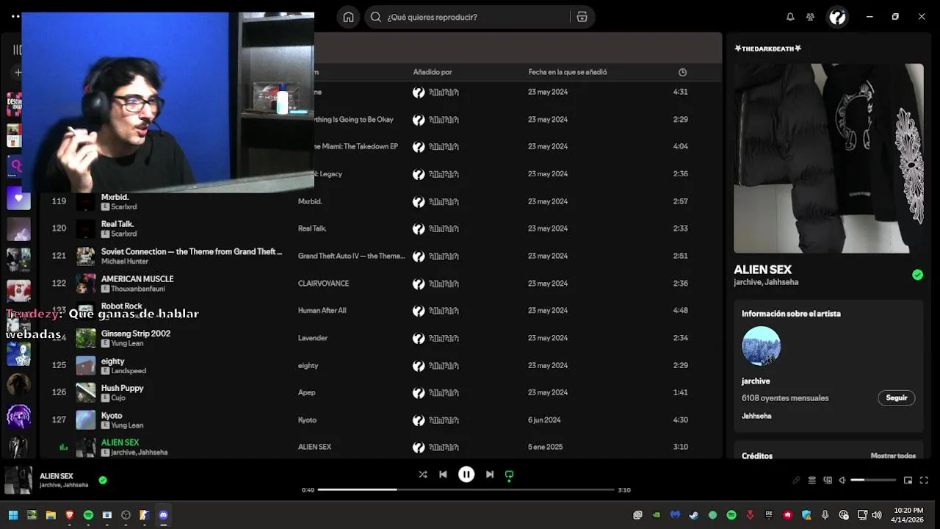Viewport: 940px width, 529px height.
Task: Open the lyrics microphone icon
Action: 796,481
